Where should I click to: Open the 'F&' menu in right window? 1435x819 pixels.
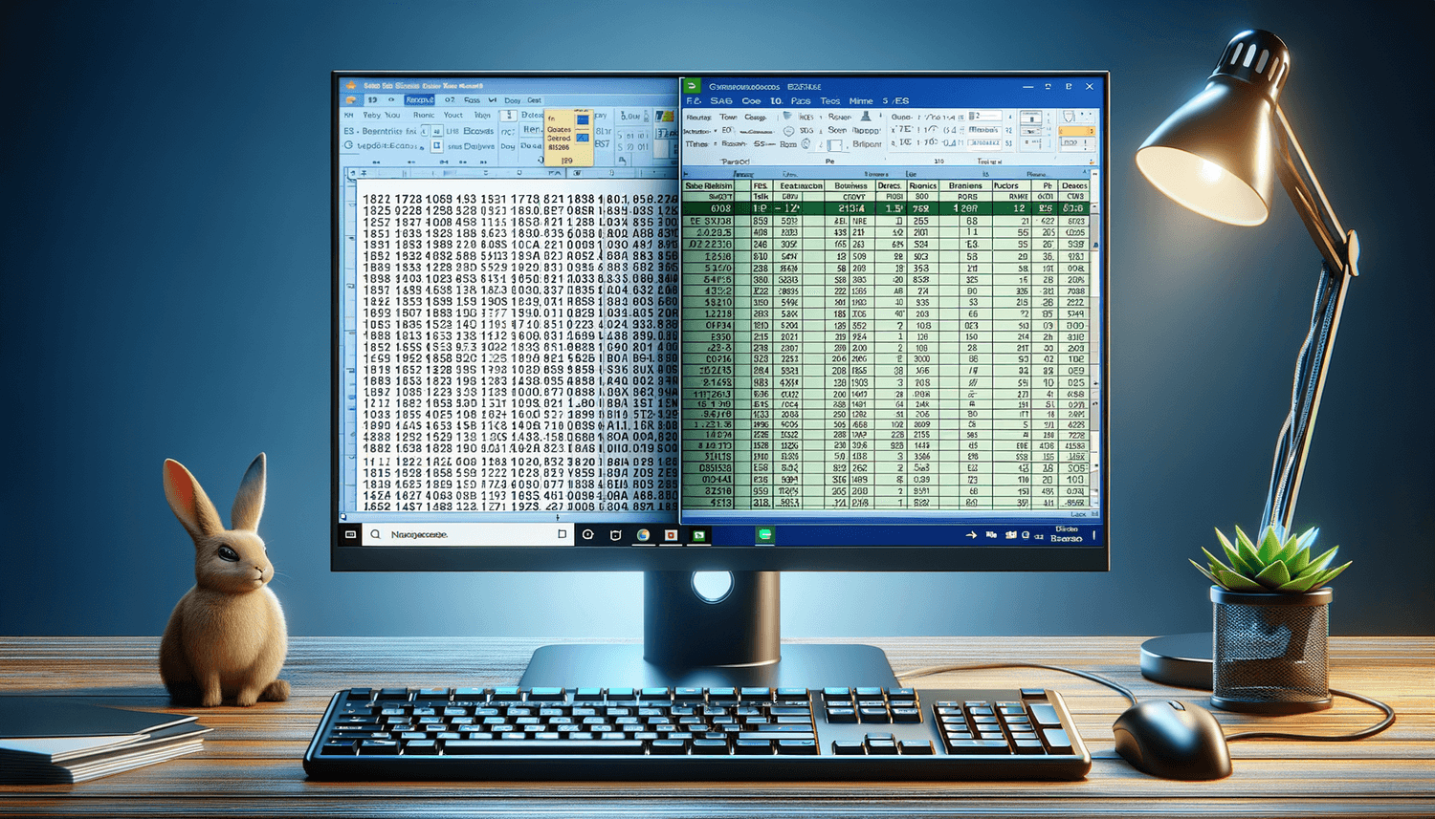694,100
